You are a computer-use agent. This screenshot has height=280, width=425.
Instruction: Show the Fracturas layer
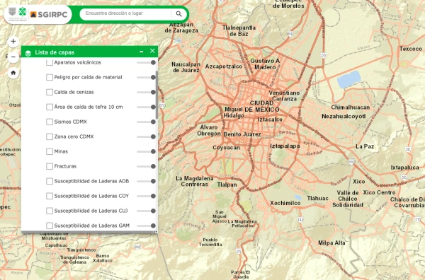coord(50,166)
